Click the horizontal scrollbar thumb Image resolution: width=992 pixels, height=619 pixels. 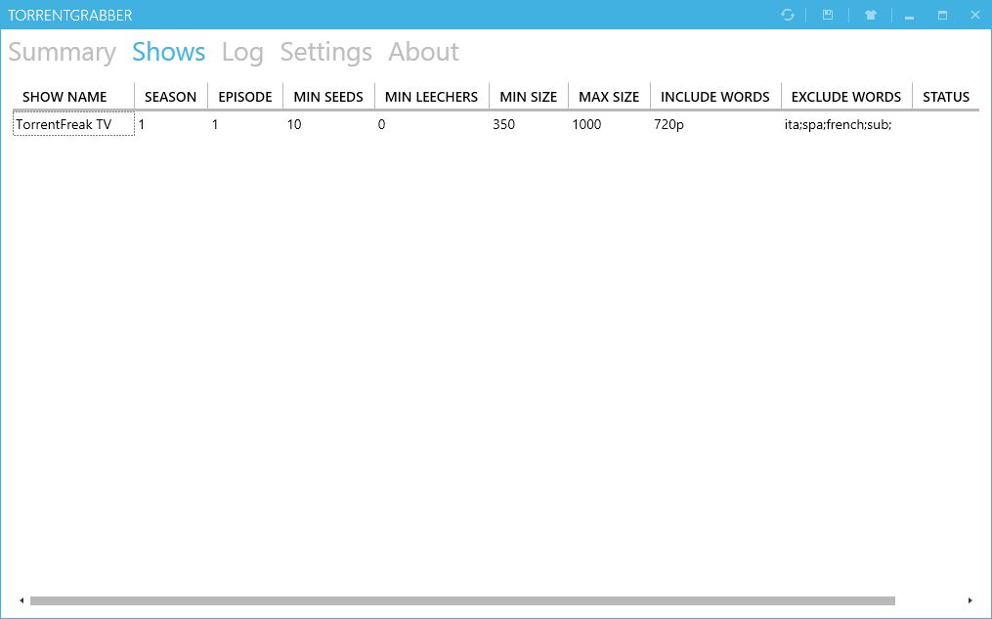(x=462, y=600)
